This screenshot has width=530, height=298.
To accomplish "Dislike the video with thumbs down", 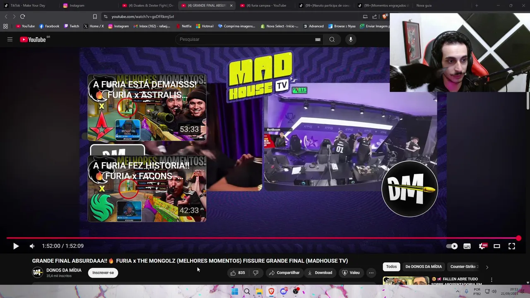I will pyautogui.click(x=255, y=273).
